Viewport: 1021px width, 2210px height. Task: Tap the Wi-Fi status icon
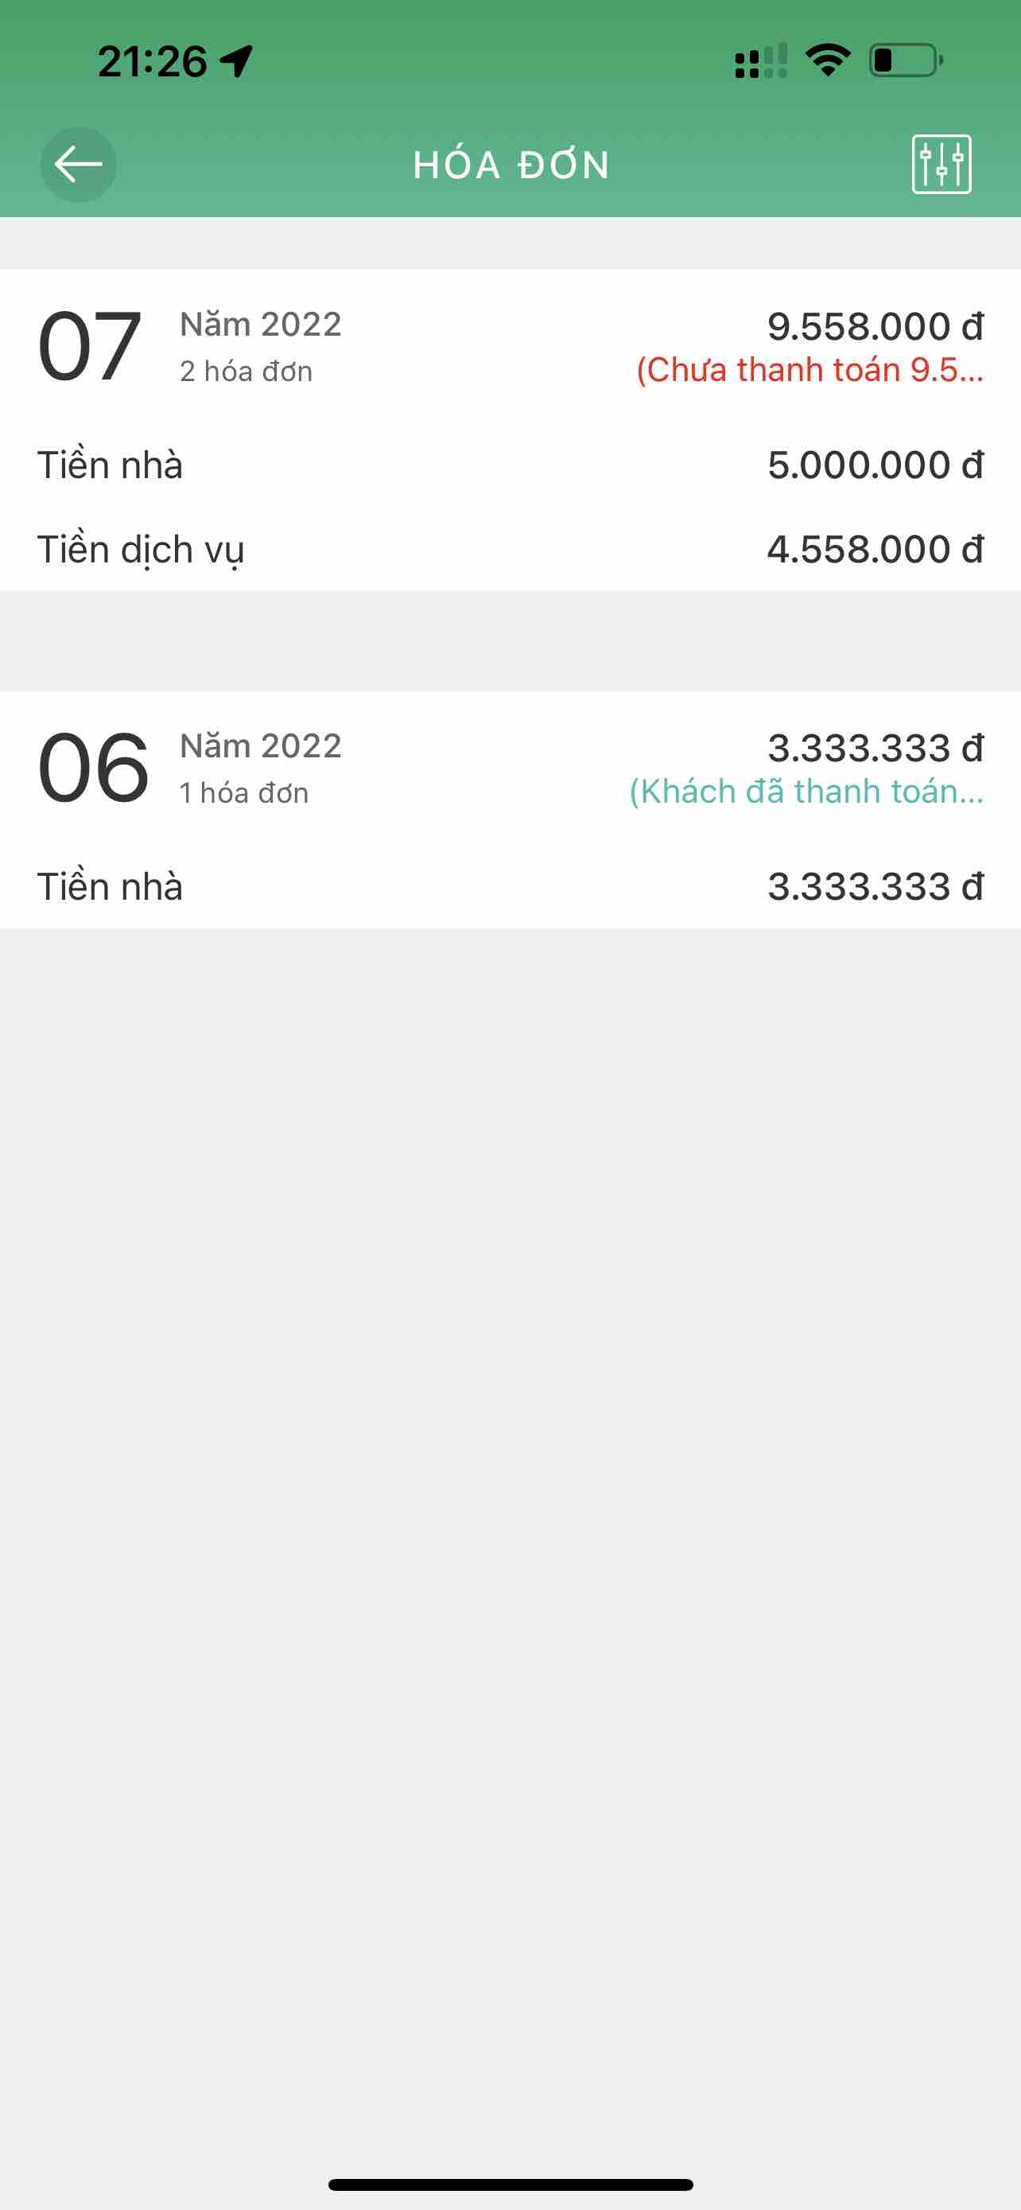(x=827, y=61)
